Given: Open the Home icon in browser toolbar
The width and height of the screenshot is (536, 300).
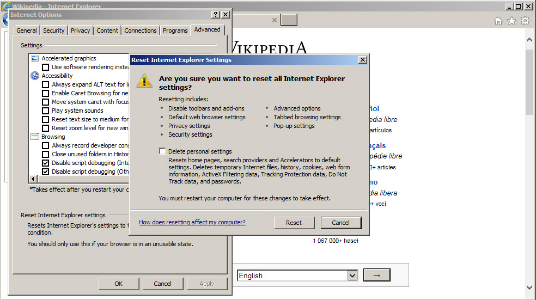Looking at the screenshot, I should tap(498, 21).
